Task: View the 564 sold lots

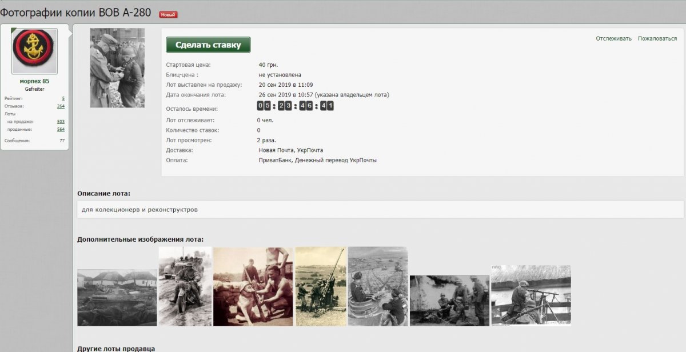Action: coord(61,129)
